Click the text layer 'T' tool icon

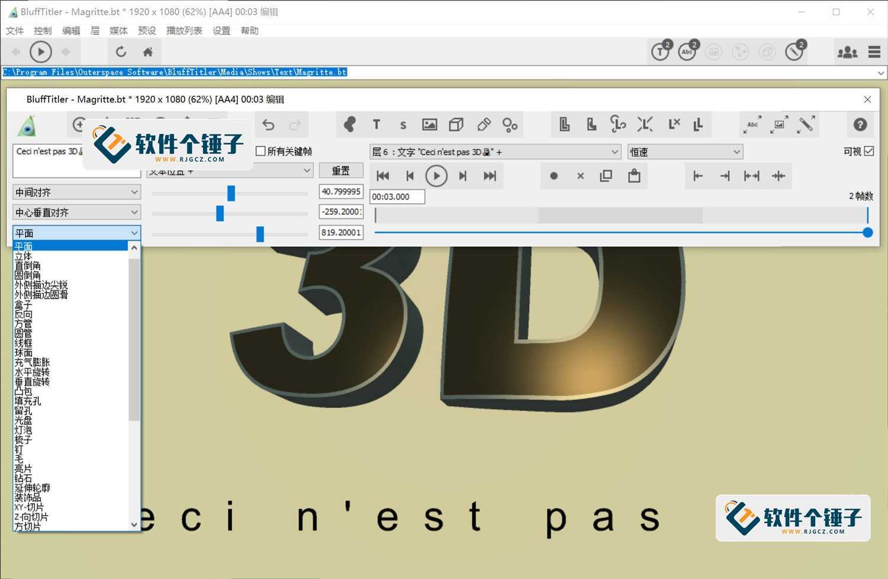(376, 124)
